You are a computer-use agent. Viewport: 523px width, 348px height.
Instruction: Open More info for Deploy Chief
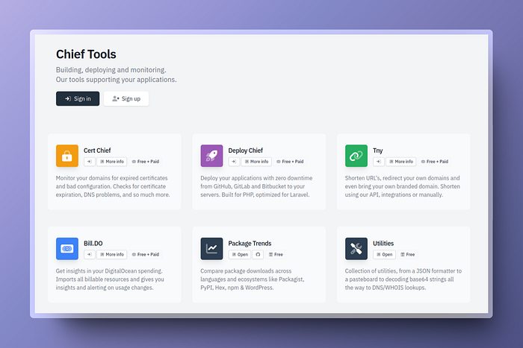pos(256,162)
